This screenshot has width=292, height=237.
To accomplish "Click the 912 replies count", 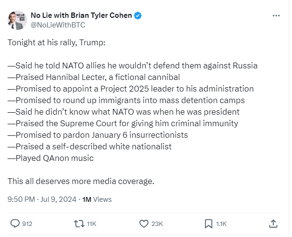I will pyautogui.click(x=27, y=224).
